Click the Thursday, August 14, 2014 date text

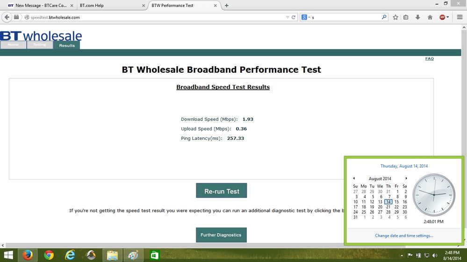404,166
